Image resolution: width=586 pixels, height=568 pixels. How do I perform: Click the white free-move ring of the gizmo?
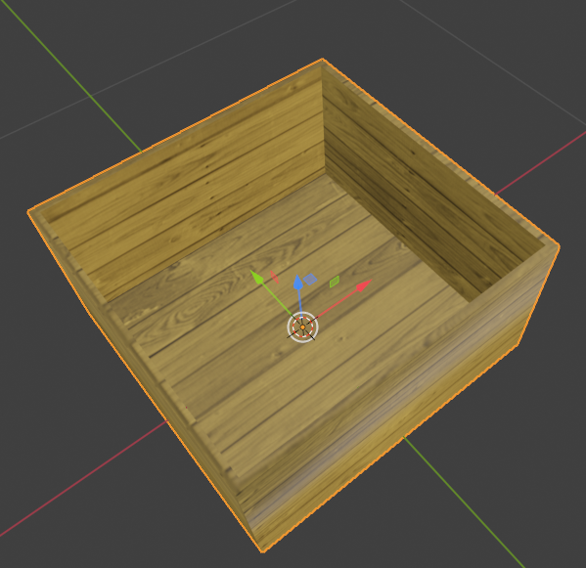[302, 328]
